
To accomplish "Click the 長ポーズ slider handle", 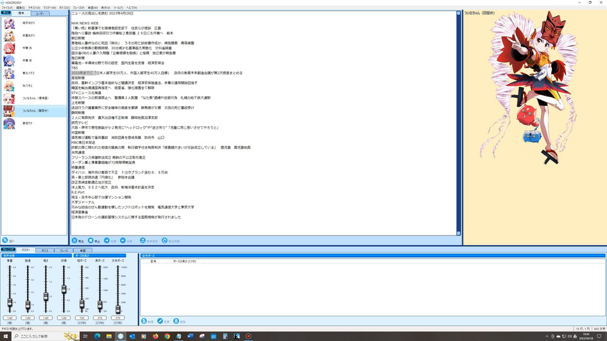I will 100,305.
